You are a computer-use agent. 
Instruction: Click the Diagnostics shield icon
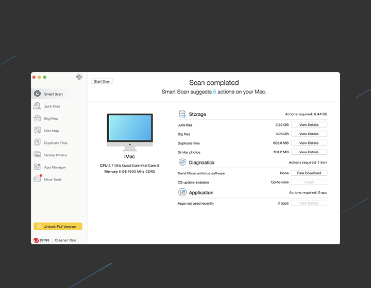[182, 163]
